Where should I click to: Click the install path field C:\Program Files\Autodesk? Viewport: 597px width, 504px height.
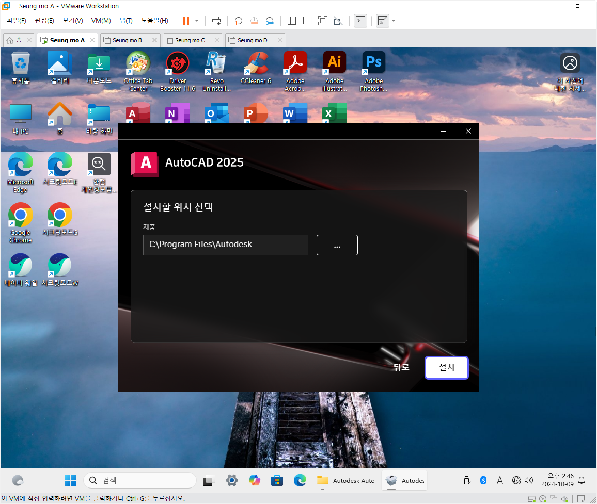[225, 245]
